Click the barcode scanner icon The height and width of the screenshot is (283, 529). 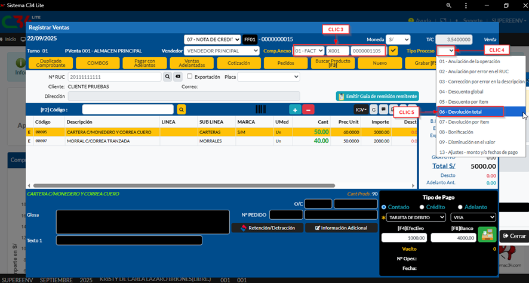pos(261,110)
